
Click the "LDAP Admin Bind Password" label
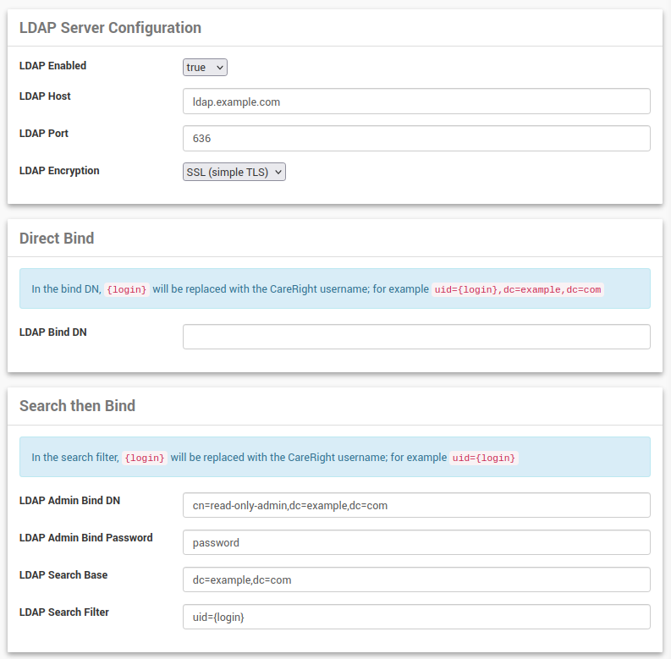(x=86, y=538)
